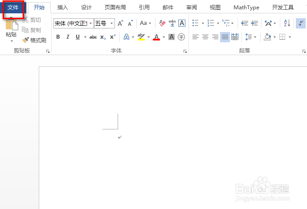Open the 剪贴板 dialog launcher
Image resolution: width=307 pixels, height=209 pixels.
(48, 51)
